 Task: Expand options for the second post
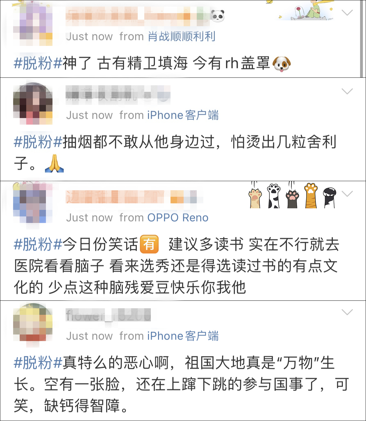(x=347, y=92)
